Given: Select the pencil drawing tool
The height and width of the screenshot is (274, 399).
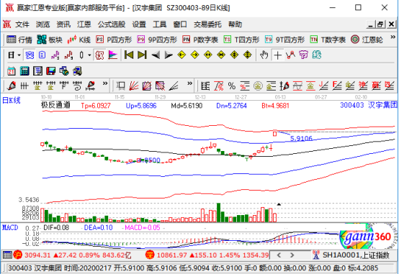Looking at the screenshot, I should [12, 86].
